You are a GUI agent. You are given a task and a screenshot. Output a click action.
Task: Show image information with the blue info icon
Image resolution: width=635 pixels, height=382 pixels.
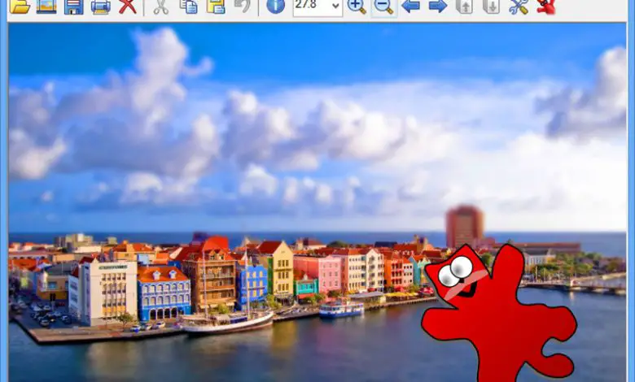click(x=276, y=6)
